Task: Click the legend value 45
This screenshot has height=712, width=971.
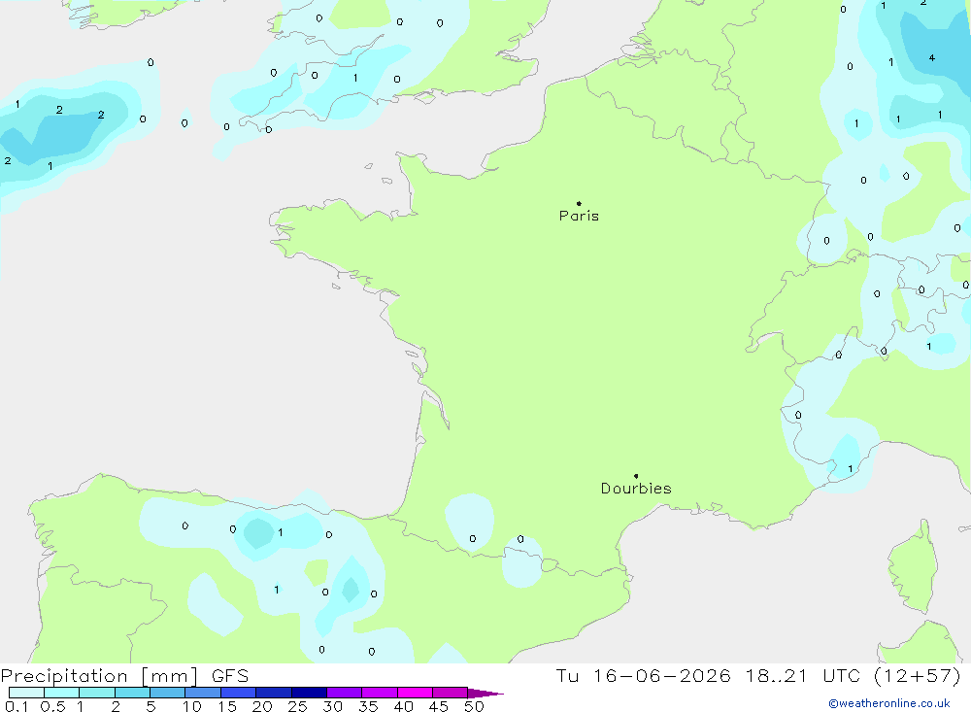Action: pyautogui.click(x=439, y=706)
